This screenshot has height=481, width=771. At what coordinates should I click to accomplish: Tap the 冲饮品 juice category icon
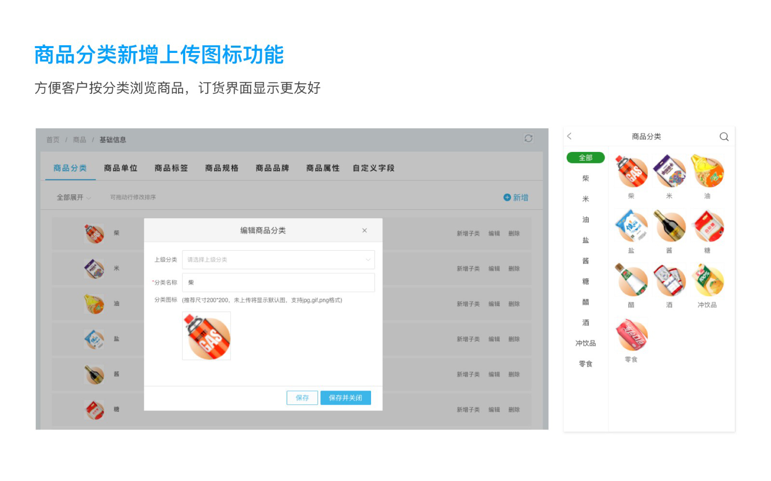click(707, 280)
